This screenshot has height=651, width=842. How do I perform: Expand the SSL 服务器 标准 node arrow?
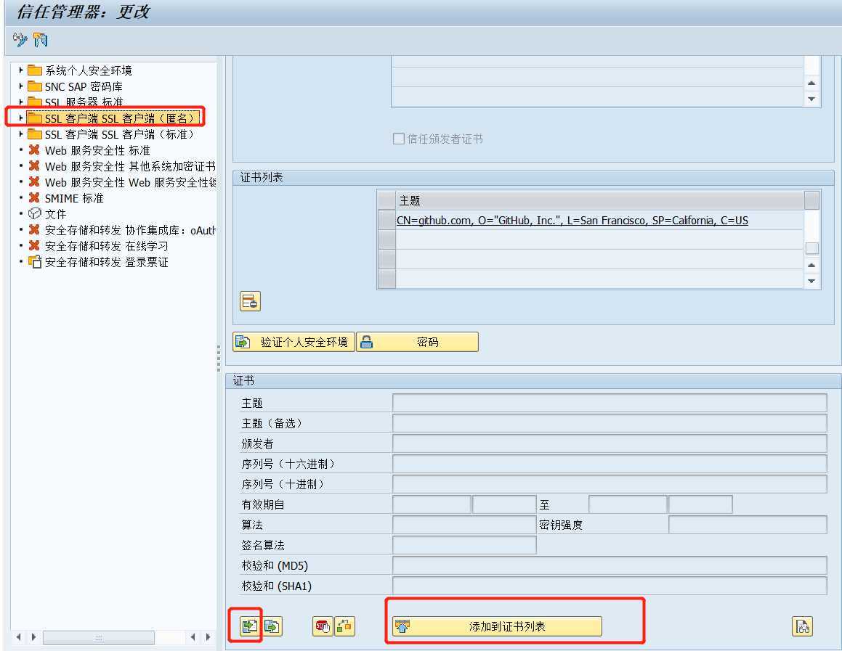[20, 102]
